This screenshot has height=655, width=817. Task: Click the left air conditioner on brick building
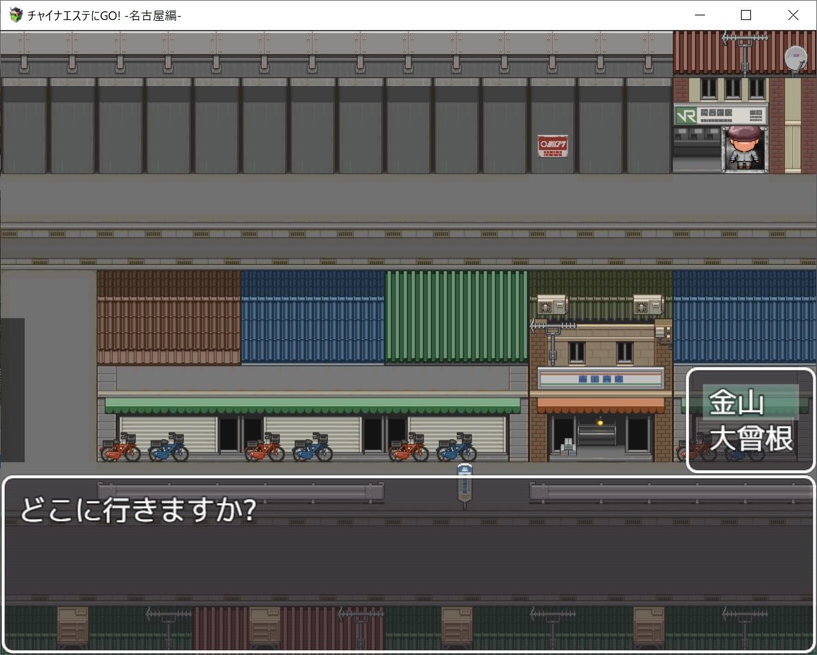point(552,305)
